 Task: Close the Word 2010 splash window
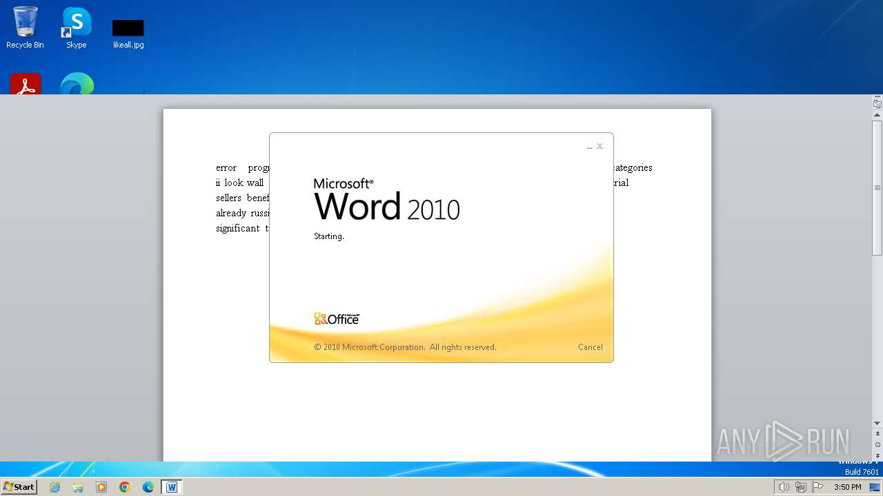[599, 146]
